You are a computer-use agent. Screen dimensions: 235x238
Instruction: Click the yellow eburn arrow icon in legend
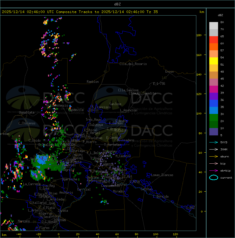tap(214, 156)
